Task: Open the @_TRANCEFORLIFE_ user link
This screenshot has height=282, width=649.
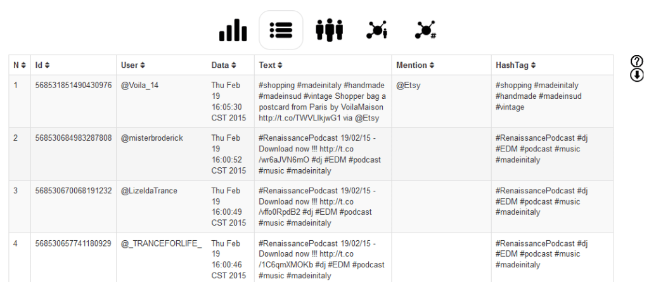Action: pyautogui.click(x=162, y=243)
